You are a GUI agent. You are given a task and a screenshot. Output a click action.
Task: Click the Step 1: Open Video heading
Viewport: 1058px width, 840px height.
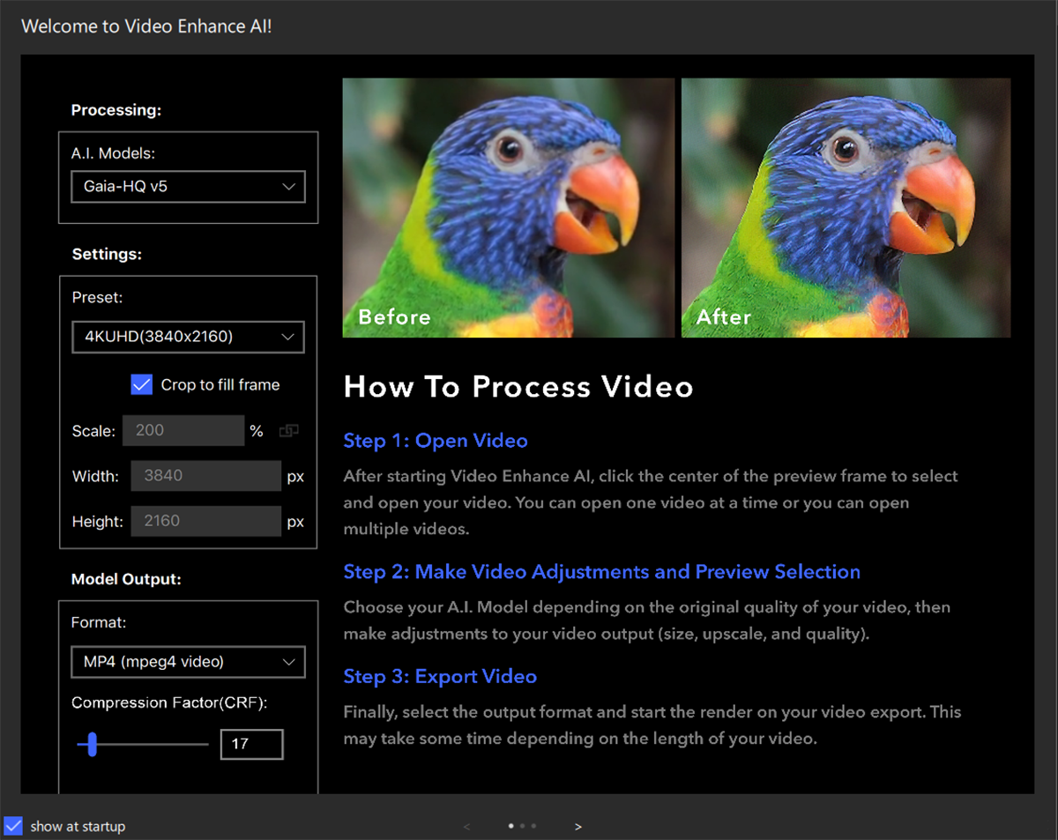[x=436, y=441]
